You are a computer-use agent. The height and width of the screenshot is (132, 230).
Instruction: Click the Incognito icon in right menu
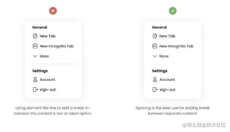155,46
